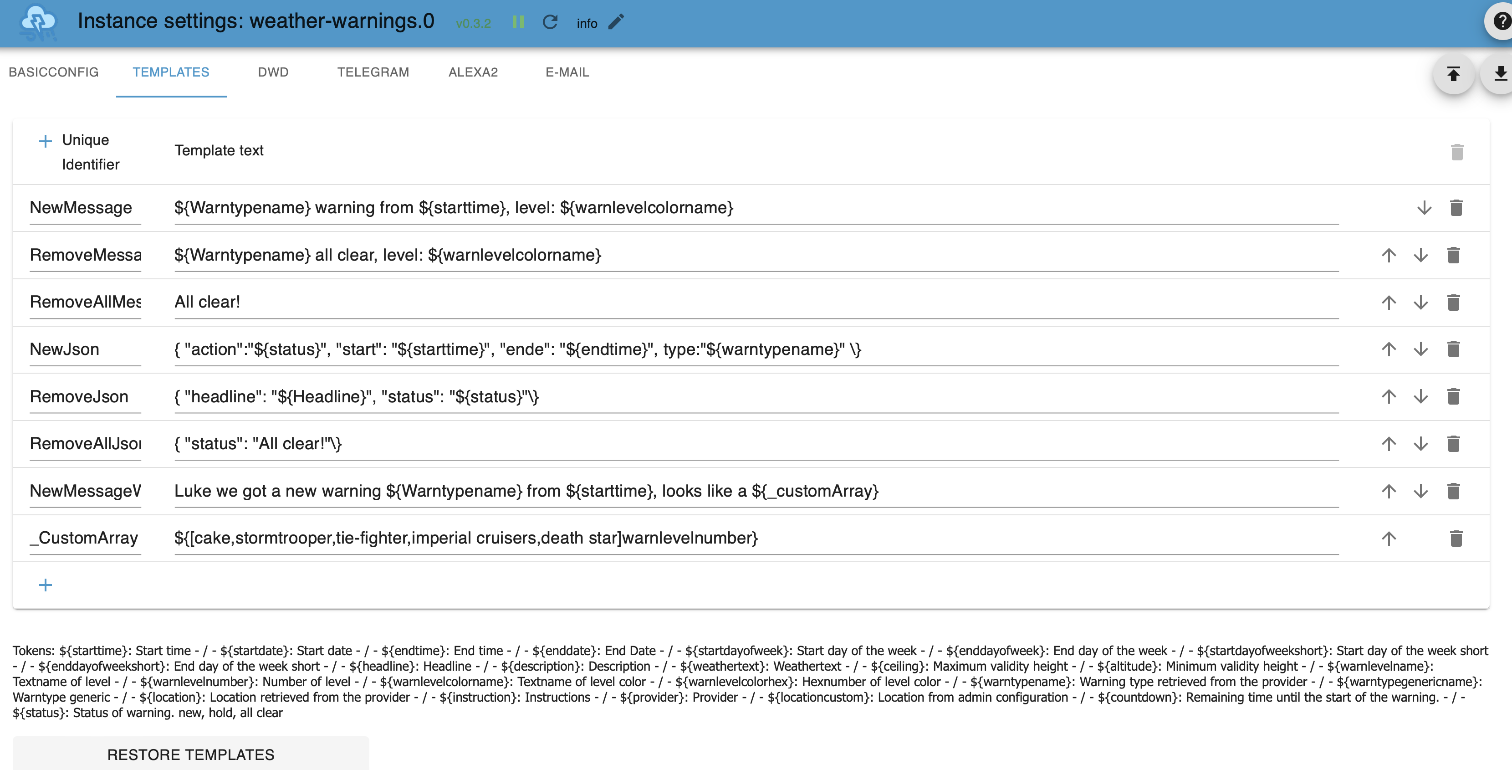Screen dimensions: 1512x770
Task: Add row using plus beside Unique Identifier
Action: pos(45,141)
